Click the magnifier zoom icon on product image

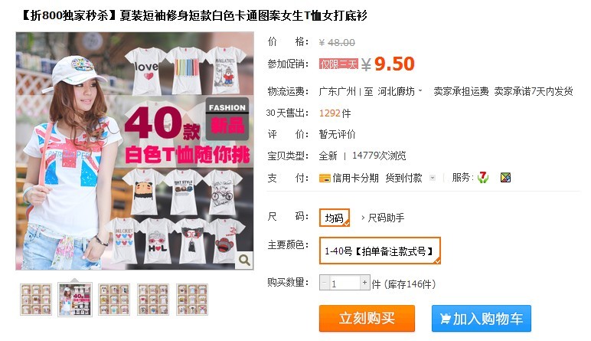tap(244, 260)
